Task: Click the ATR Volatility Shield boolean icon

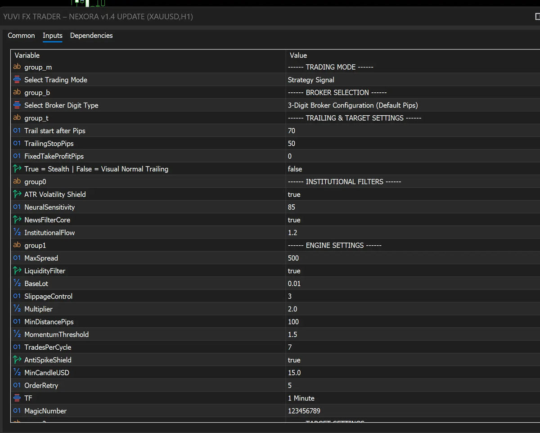Action: pos(17,194)
